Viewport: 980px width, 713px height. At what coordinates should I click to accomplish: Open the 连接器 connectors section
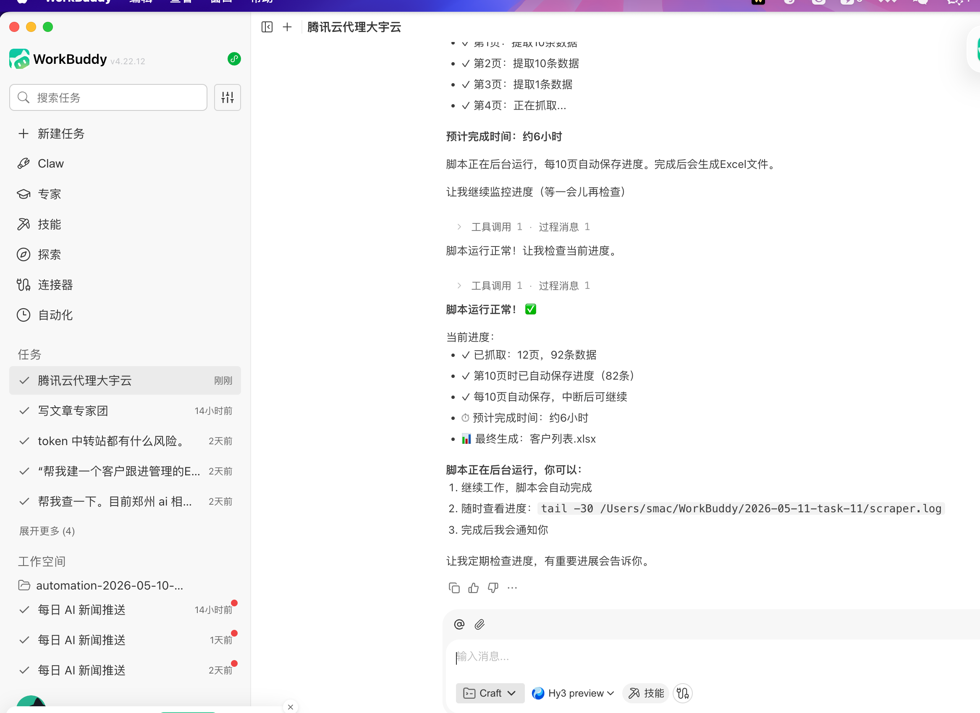coord(125,284)
